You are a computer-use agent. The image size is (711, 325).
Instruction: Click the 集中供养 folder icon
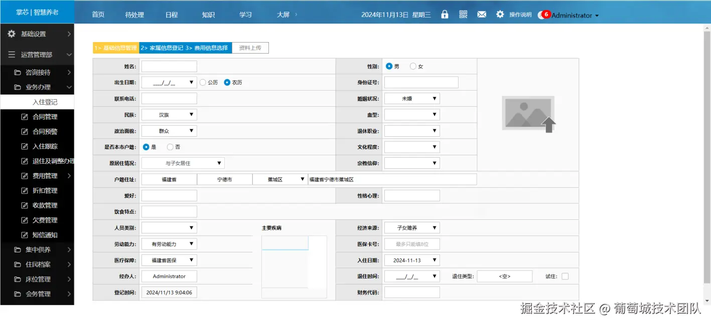(x=18, y=249)
